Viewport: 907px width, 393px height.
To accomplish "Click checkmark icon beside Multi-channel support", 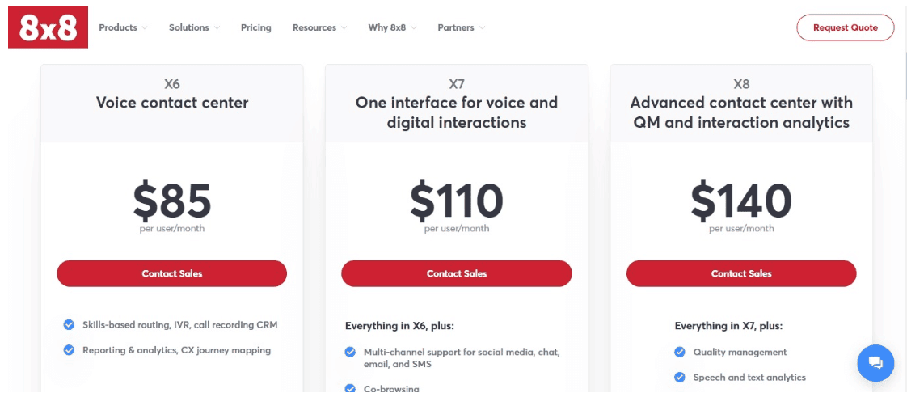I will click(350, 352).
